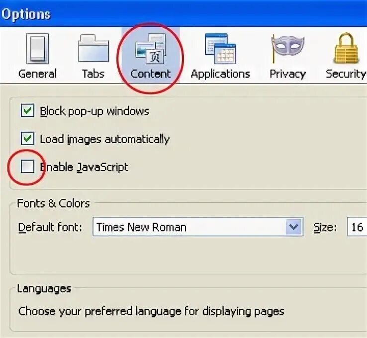The image size is (367, 338).
Task: Open the General options panel icon
Action: [37, 49]
